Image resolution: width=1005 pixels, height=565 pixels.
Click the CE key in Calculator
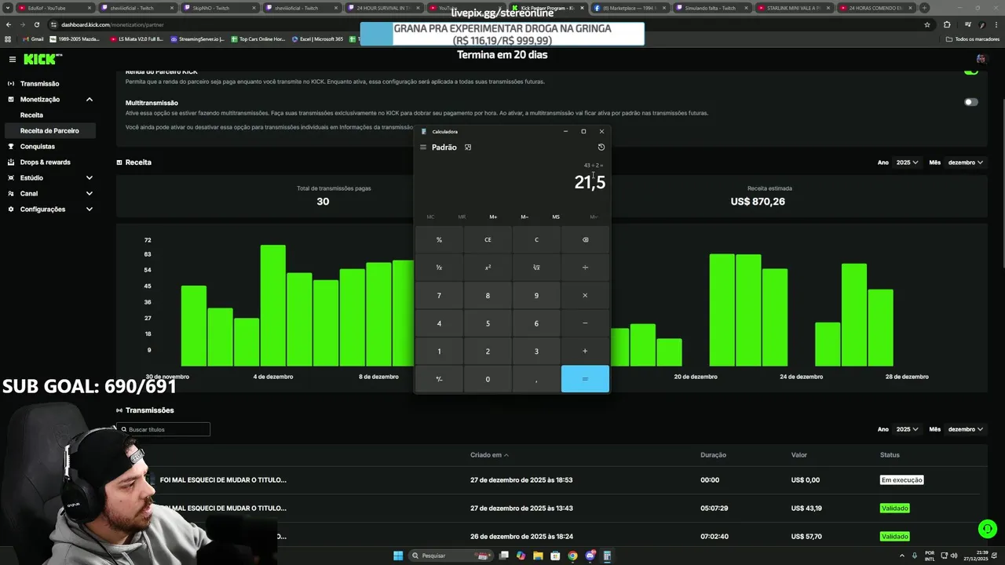[488, 239]
